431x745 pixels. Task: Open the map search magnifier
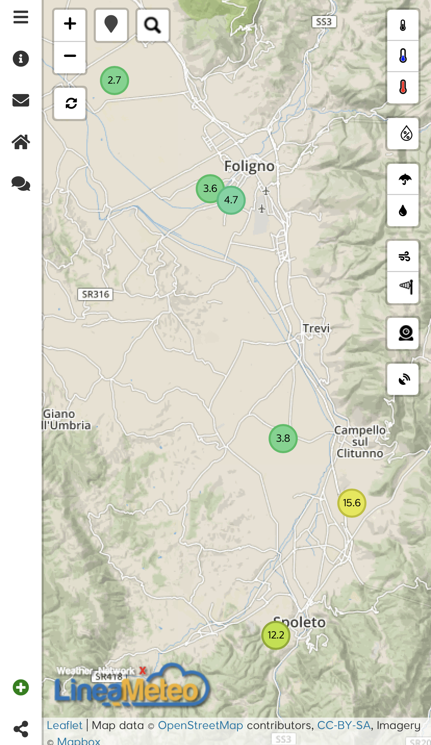coord(153,25)
